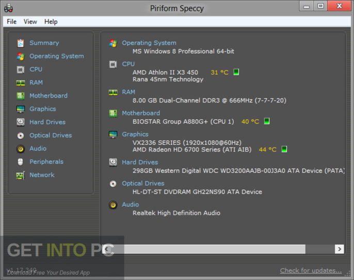Click the Optical Drives disc icon in sidebar

21,136
